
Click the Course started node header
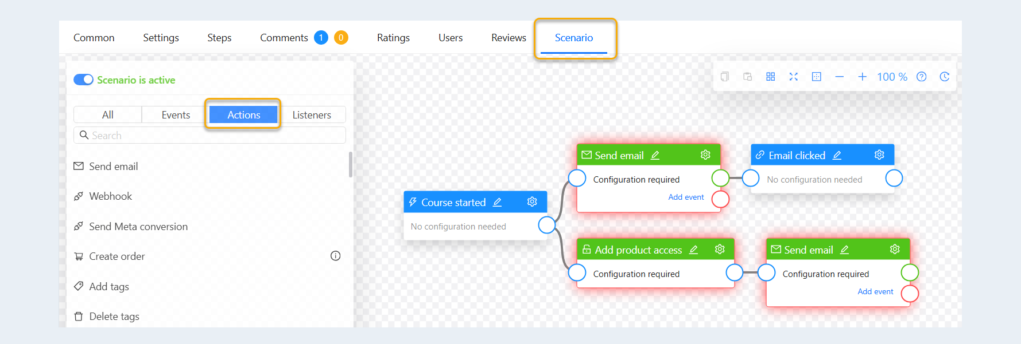click(x=475, y=202)
